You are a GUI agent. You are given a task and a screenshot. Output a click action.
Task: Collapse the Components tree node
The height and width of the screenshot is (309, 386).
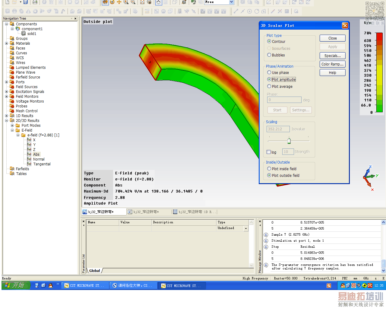click(6, 24)
